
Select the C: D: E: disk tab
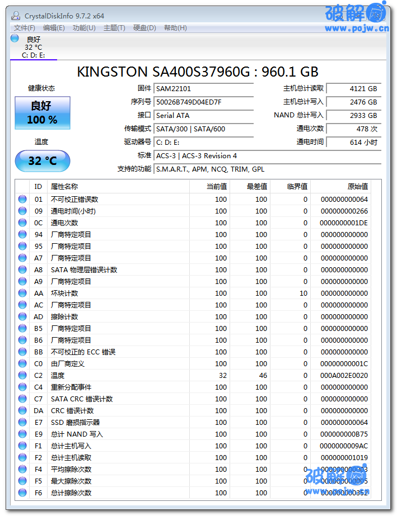point(33,47)
